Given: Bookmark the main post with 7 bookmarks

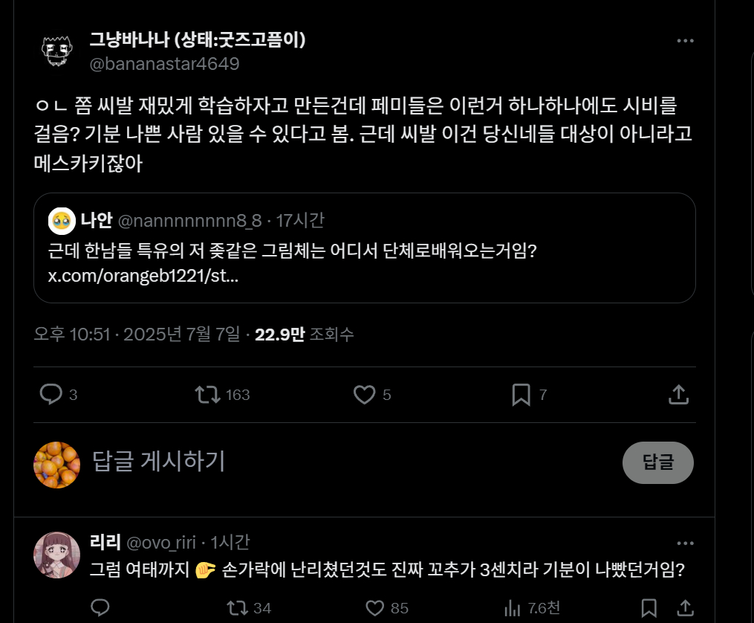Looking at the screenshot, I should pyautogui.click(x=521, y=395).
